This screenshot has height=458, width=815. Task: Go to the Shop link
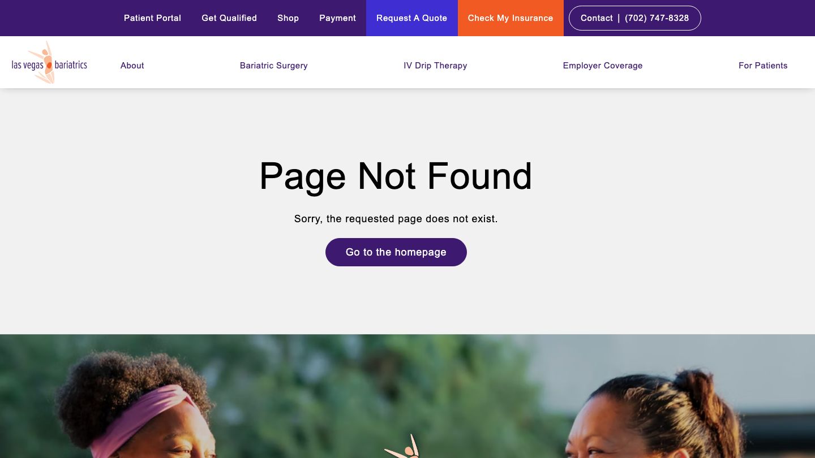288,18
